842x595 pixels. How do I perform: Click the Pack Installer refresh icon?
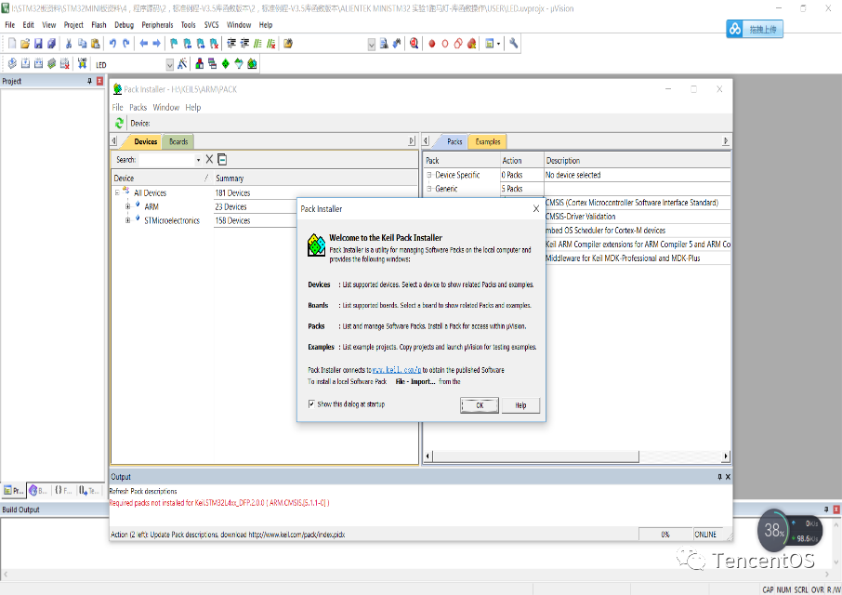(119, 123)
